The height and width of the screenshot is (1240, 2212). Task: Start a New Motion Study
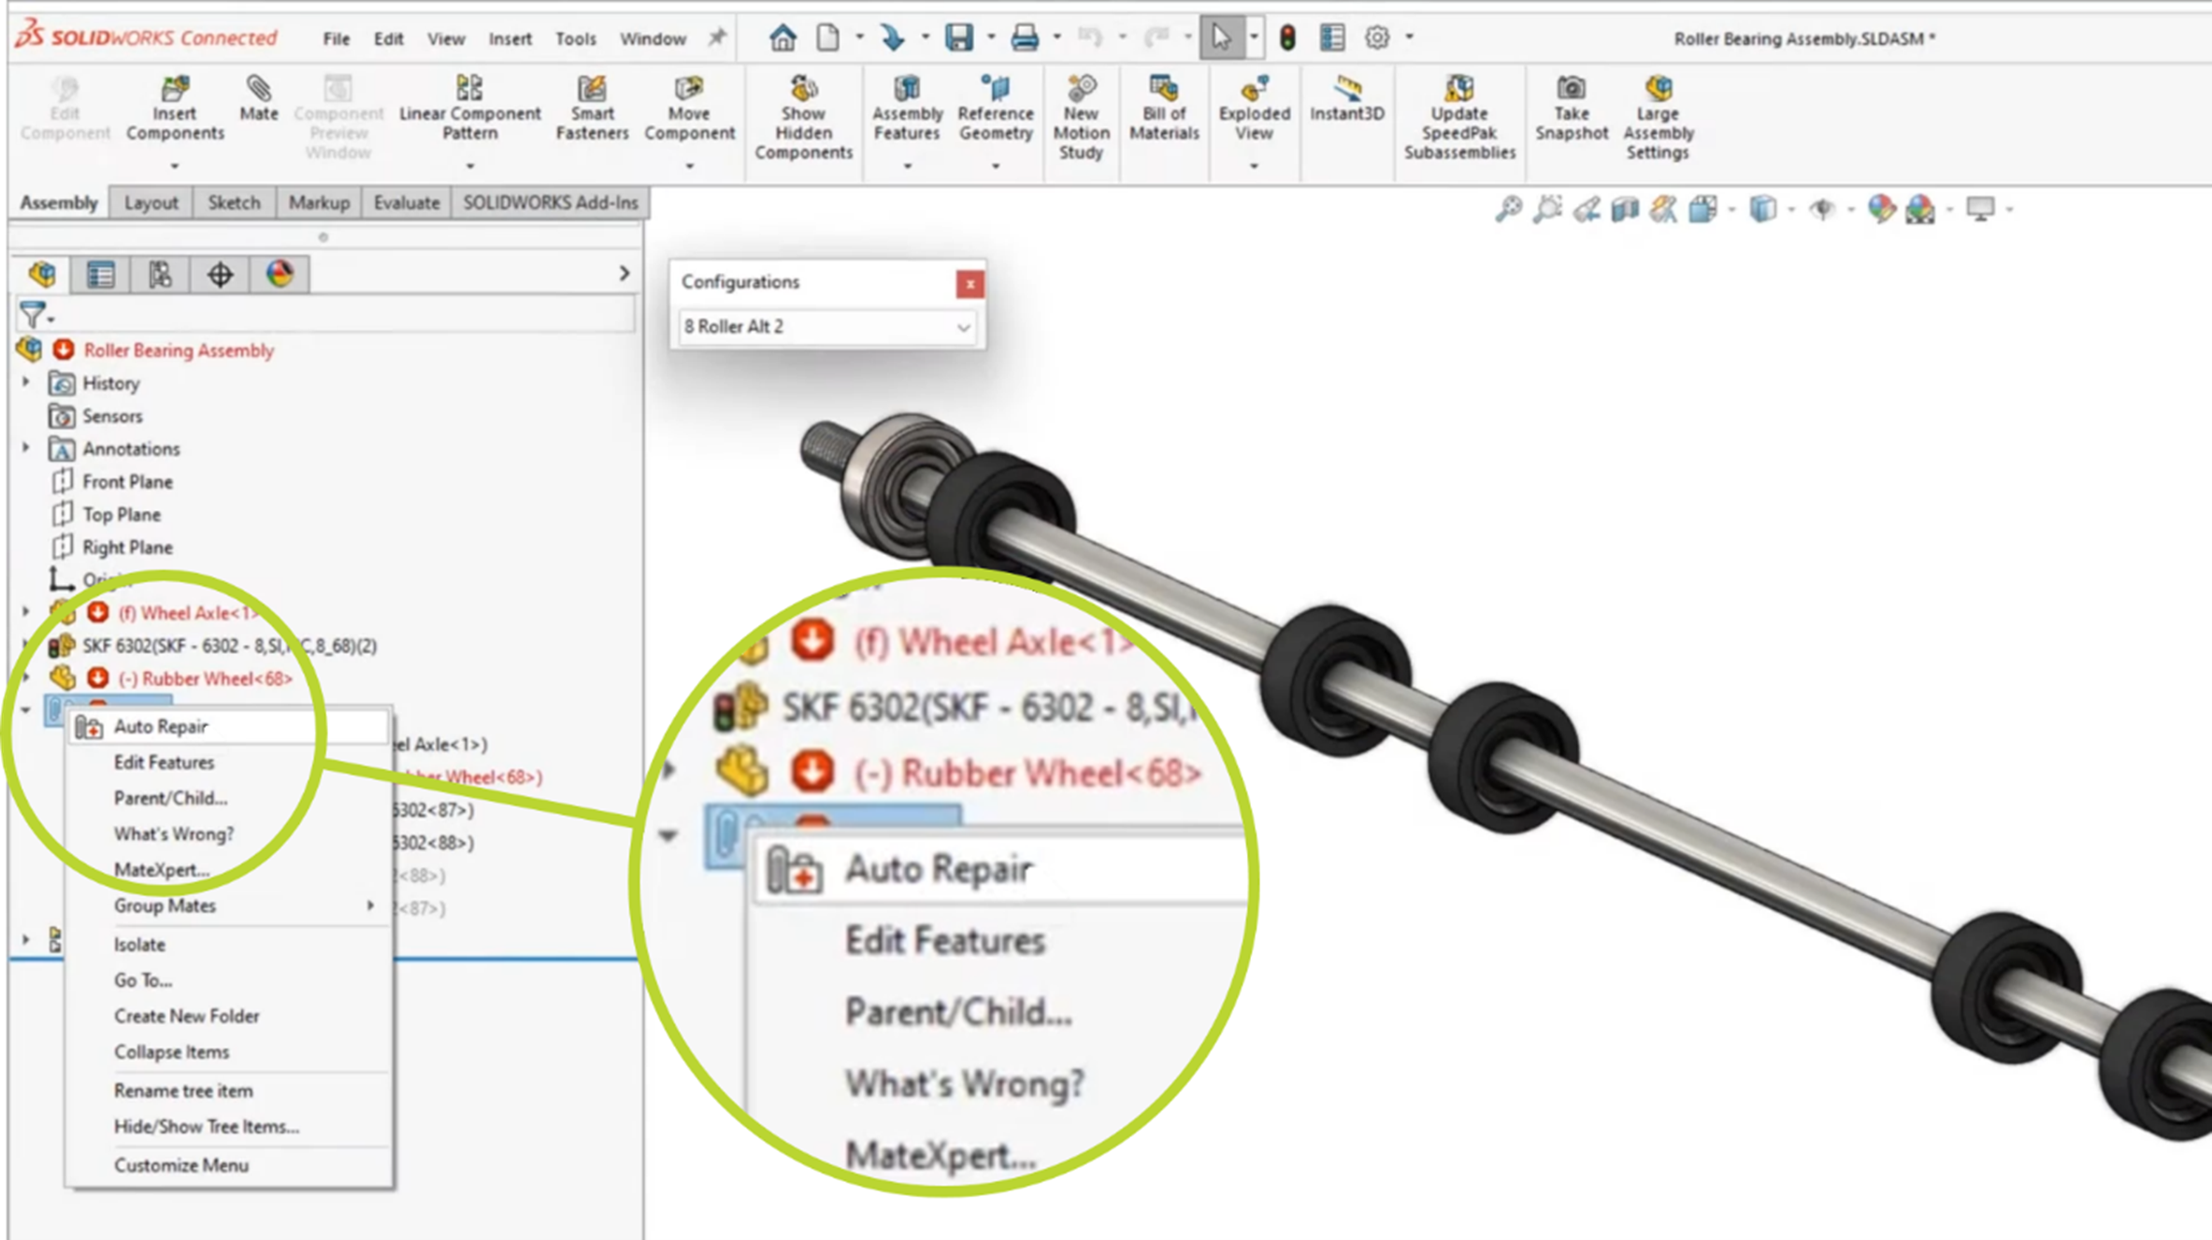click(1081, 118)
